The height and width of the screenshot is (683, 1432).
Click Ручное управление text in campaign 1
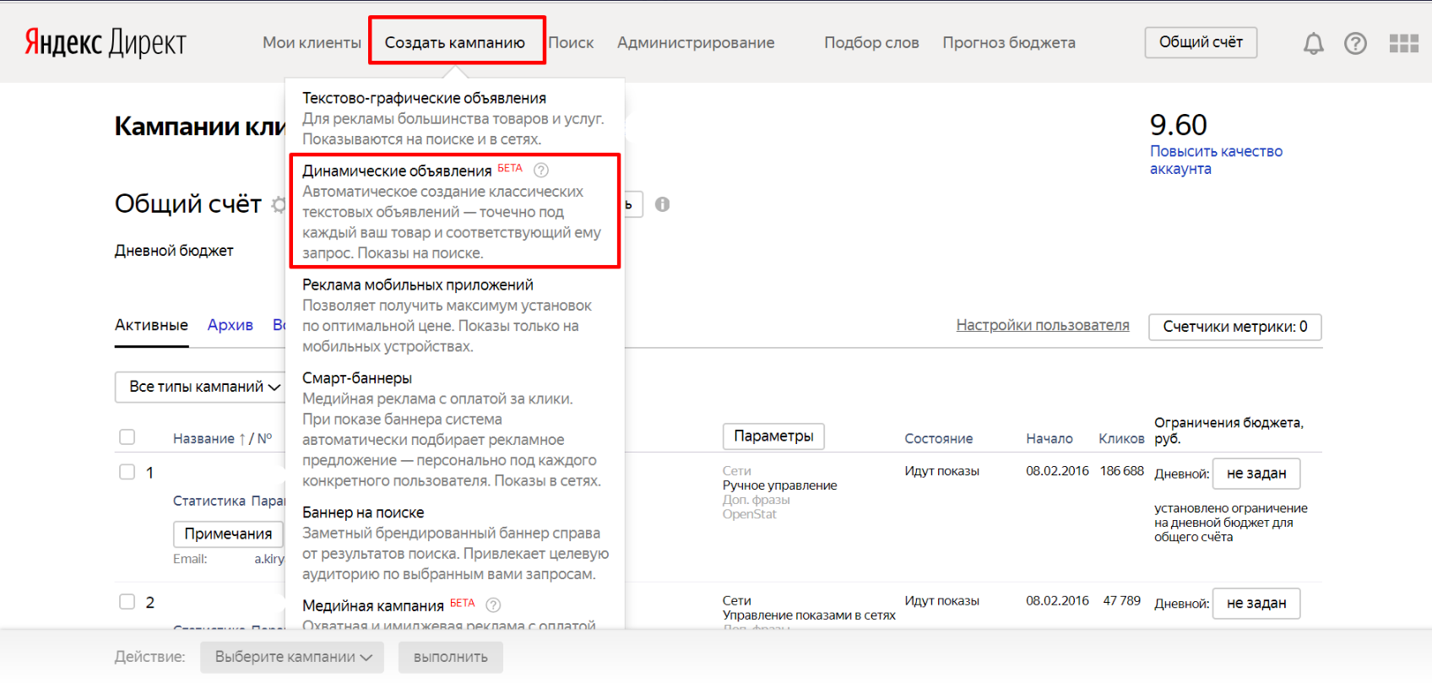click(780, 485)
